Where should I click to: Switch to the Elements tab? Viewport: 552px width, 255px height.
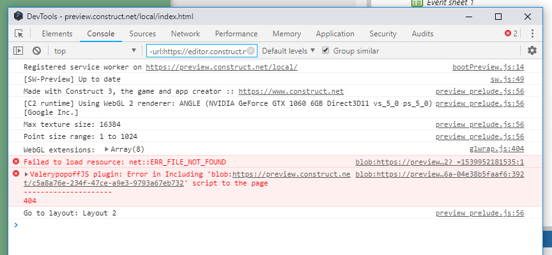57,34
